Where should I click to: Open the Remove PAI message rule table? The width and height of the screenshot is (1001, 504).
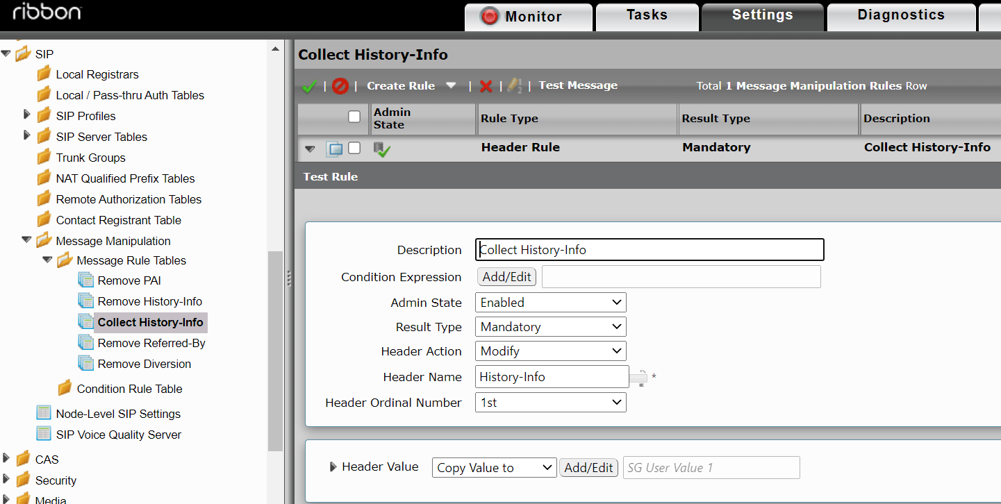tap(129, 280)
